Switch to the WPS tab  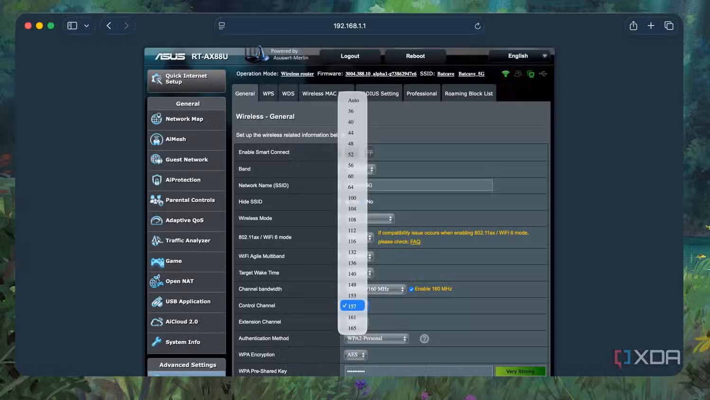268,93
